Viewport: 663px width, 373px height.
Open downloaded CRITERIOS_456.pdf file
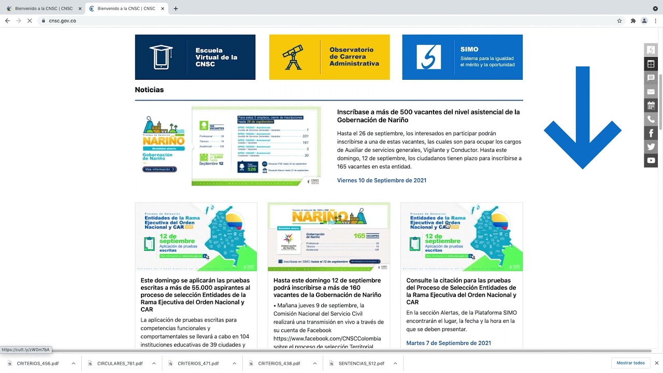pyautogui.click(x=37, y=364)
